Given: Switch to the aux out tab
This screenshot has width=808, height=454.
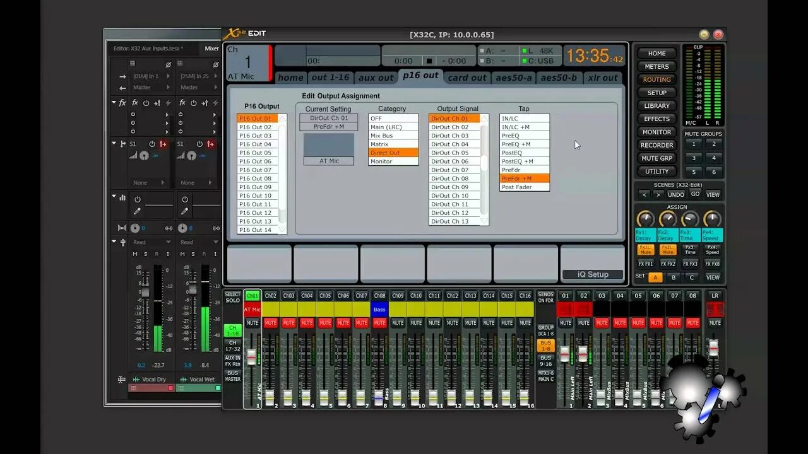Looking at the screenshot, I should (376, 78).
